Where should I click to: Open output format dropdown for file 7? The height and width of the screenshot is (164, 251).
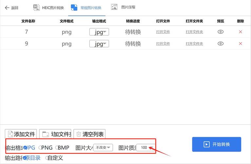click(x=99, y=32)
